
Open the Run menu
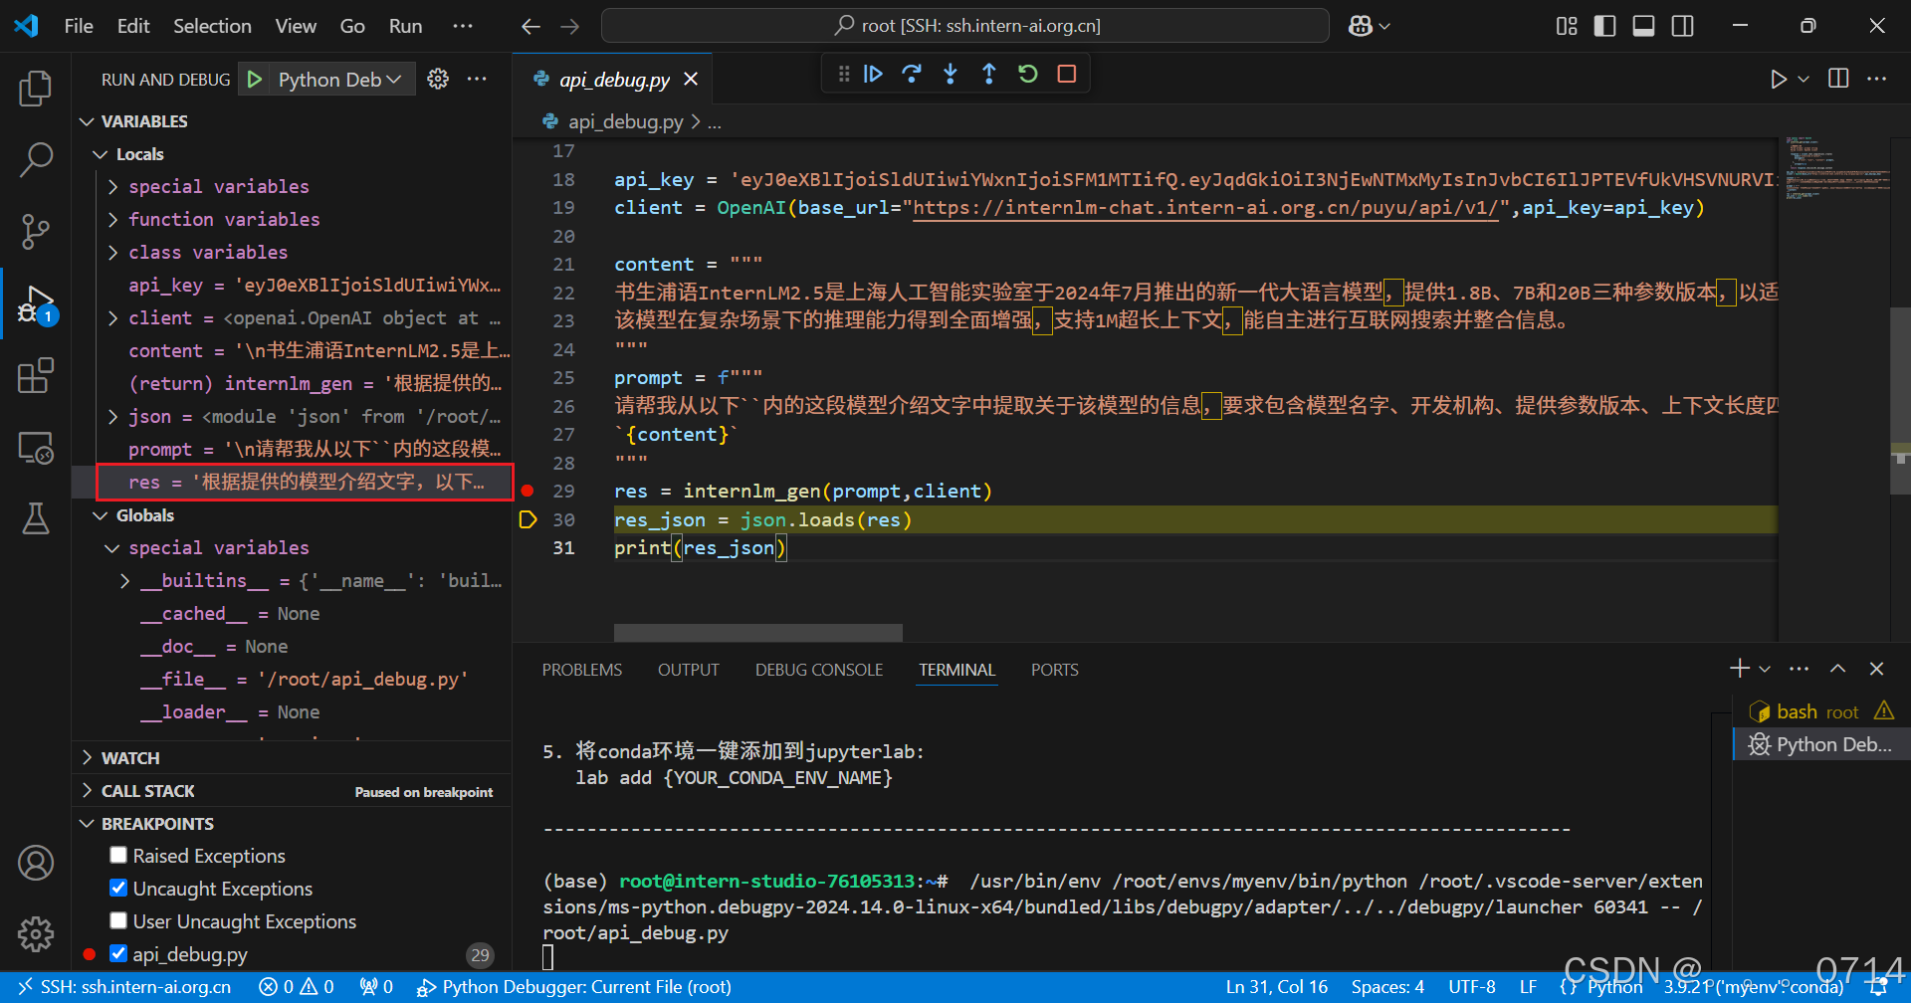[x=405, y=26]
